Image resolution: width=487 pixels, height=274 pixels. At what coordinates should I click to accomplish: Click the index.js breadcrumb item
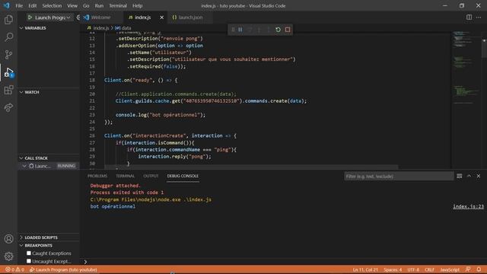point(101,28)
